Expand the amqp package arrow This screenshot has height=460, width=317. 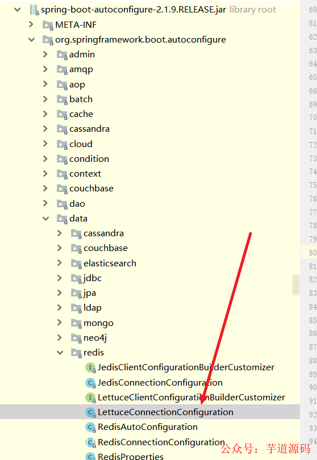tap(45, 69)
